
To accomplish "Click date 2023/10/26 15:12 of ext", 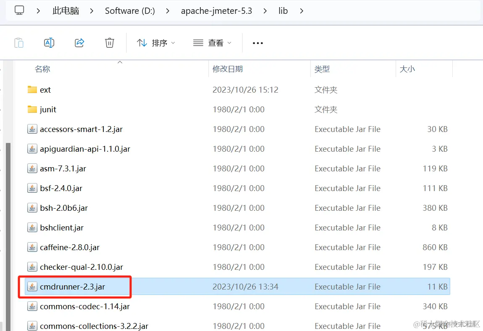I will [x=246, y=90].
